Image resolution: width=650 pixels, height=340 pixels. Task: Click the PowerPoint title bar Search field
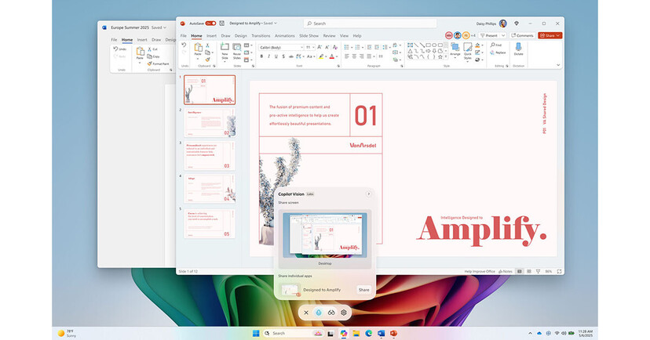click(371, 24)
